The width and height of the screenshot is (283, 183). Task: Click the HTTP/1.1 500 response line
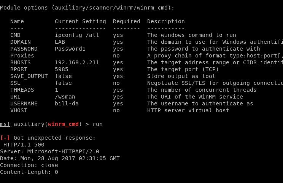pyautogui.click(x=24, y=145)
